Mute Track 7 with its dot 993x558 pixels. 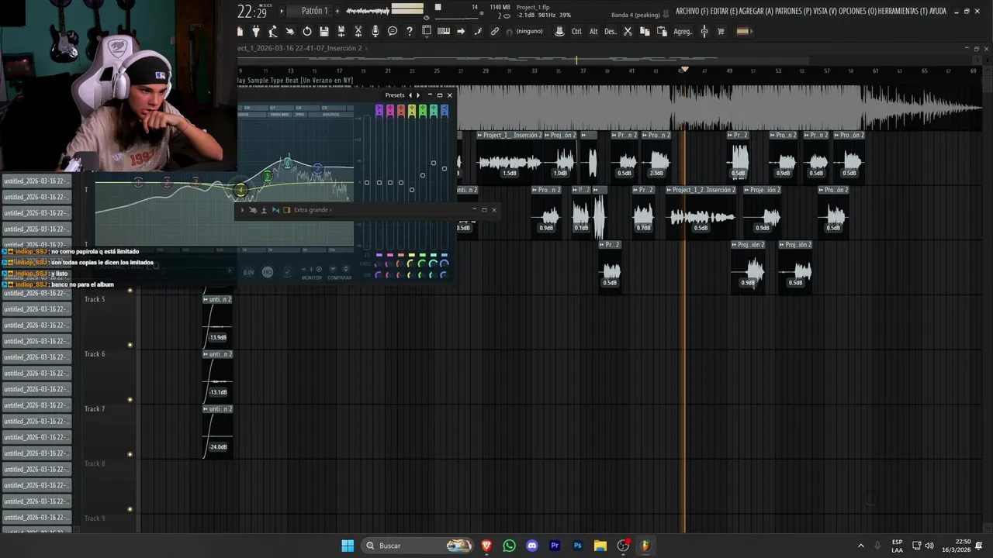pos(130,454)
